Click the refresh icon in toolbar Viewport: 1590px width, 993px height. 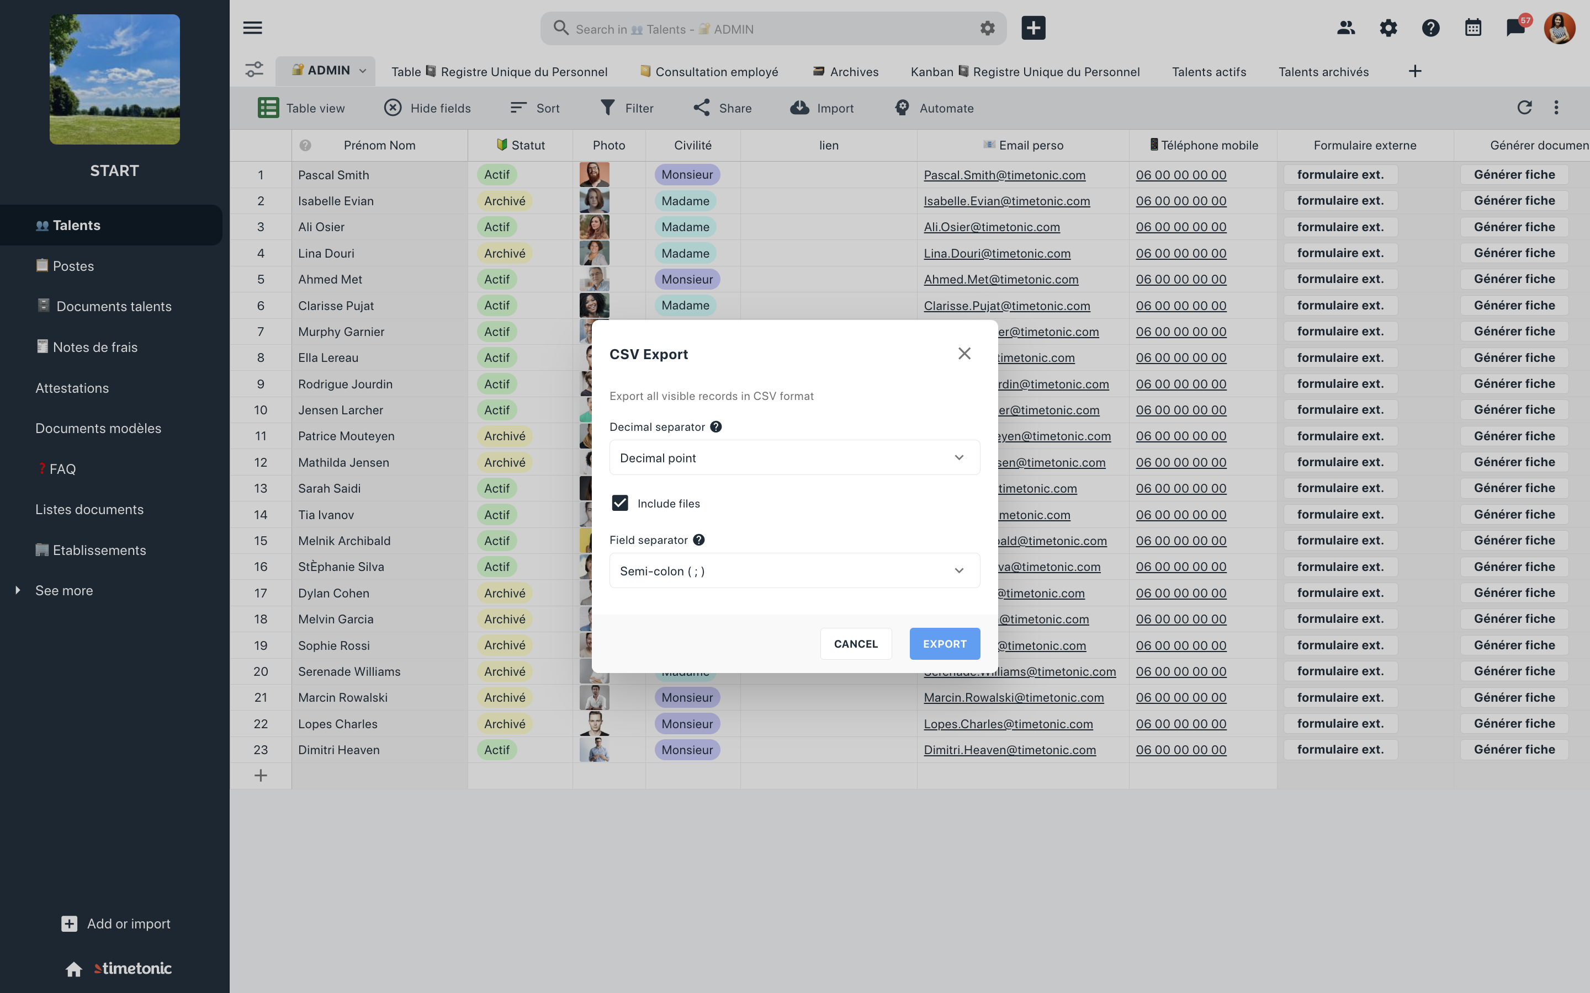(x=1524, y=108)
